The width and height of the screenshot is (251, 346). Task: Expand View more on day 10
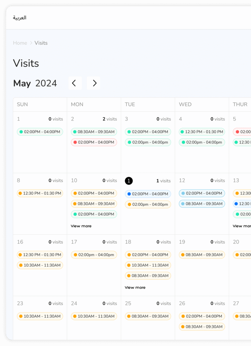tap(81, 226)
